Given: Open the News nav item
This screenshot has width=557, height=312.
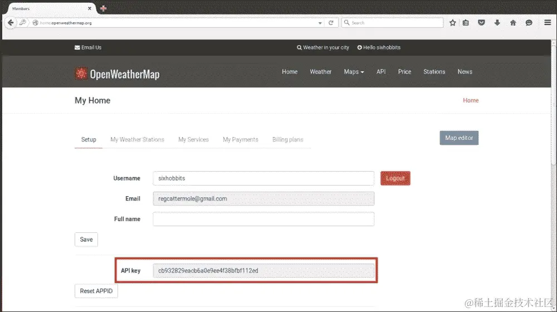Looking at the screenshot, I should (x=465, y=72).
